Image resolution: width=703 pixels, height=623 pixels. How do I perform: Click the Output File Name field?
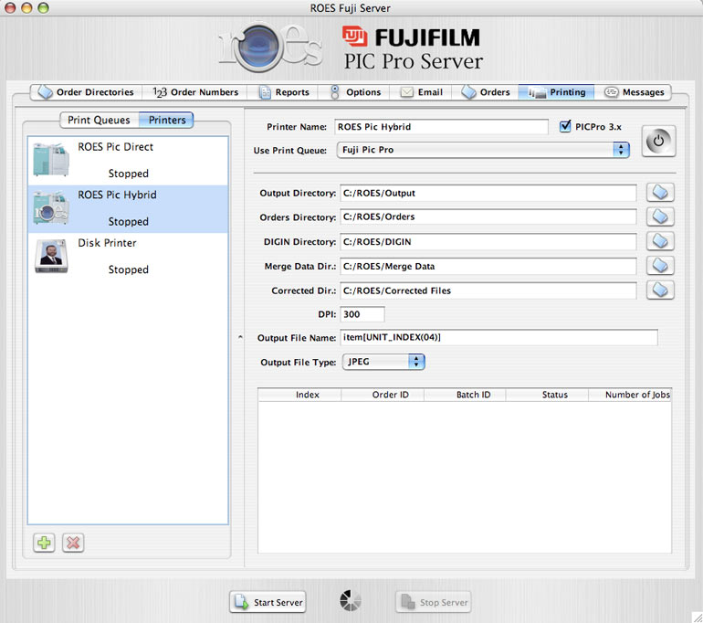tap(498, 337)
